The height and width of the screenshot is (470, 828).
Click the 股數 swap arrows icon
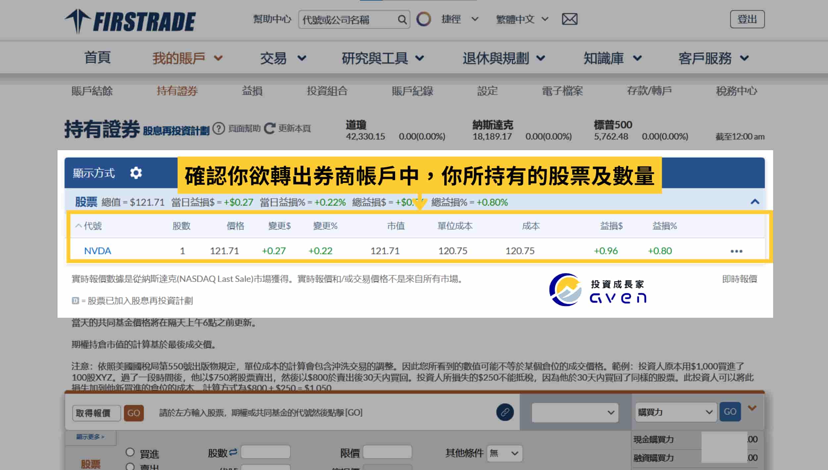click(x=234, y=452)
